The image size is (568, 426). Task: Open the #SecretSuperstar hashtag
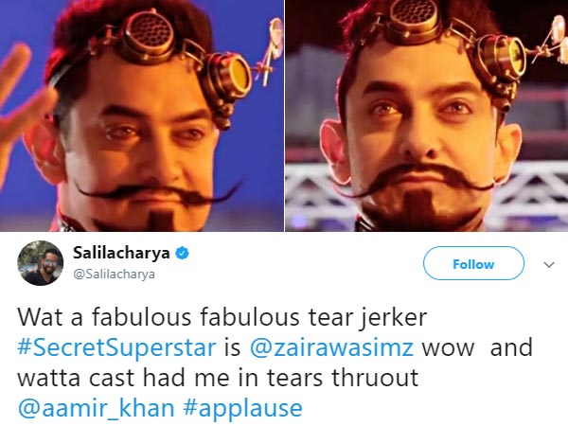116,347
